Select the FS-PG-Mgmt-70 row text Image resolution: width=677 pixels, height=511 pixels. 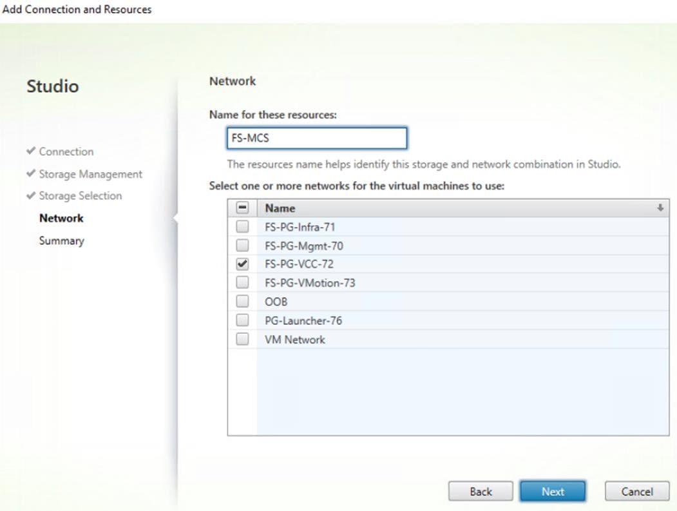click(x=304, y=246)
